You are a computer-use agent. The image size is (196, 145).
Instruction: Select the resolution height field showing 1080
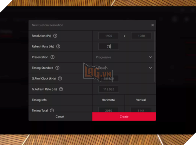141,36
